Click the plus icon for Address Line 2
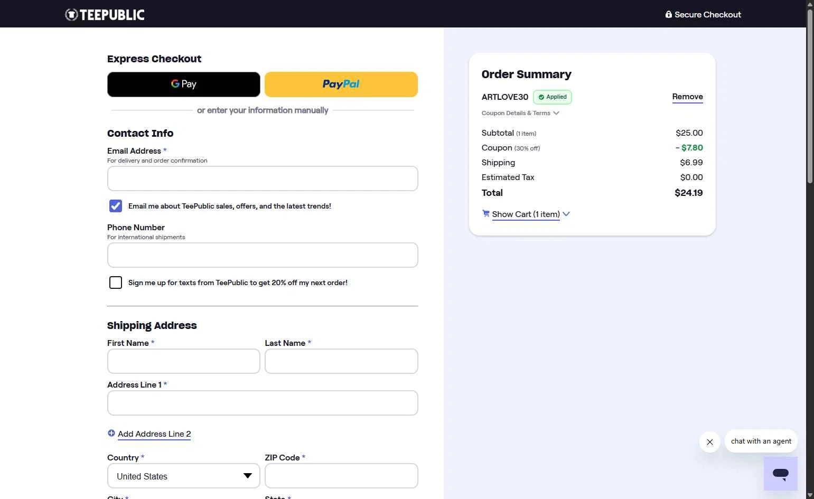The height and width of the screenshot is (499, 814). tap(111, 434)
